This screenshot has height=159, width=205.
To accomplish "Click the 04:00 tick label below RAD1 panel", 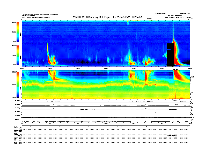I will (50, 68).
